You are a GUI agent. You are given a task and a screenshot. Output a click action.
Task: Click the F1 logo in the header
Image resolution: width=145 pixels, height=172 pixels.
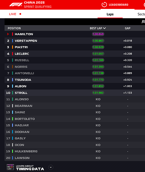point(16,4)
